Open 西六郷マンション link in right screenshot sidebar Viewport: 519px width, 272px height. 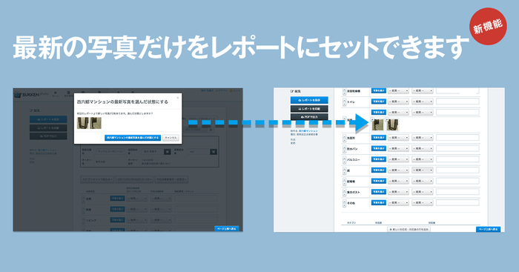tap(308, 131)
